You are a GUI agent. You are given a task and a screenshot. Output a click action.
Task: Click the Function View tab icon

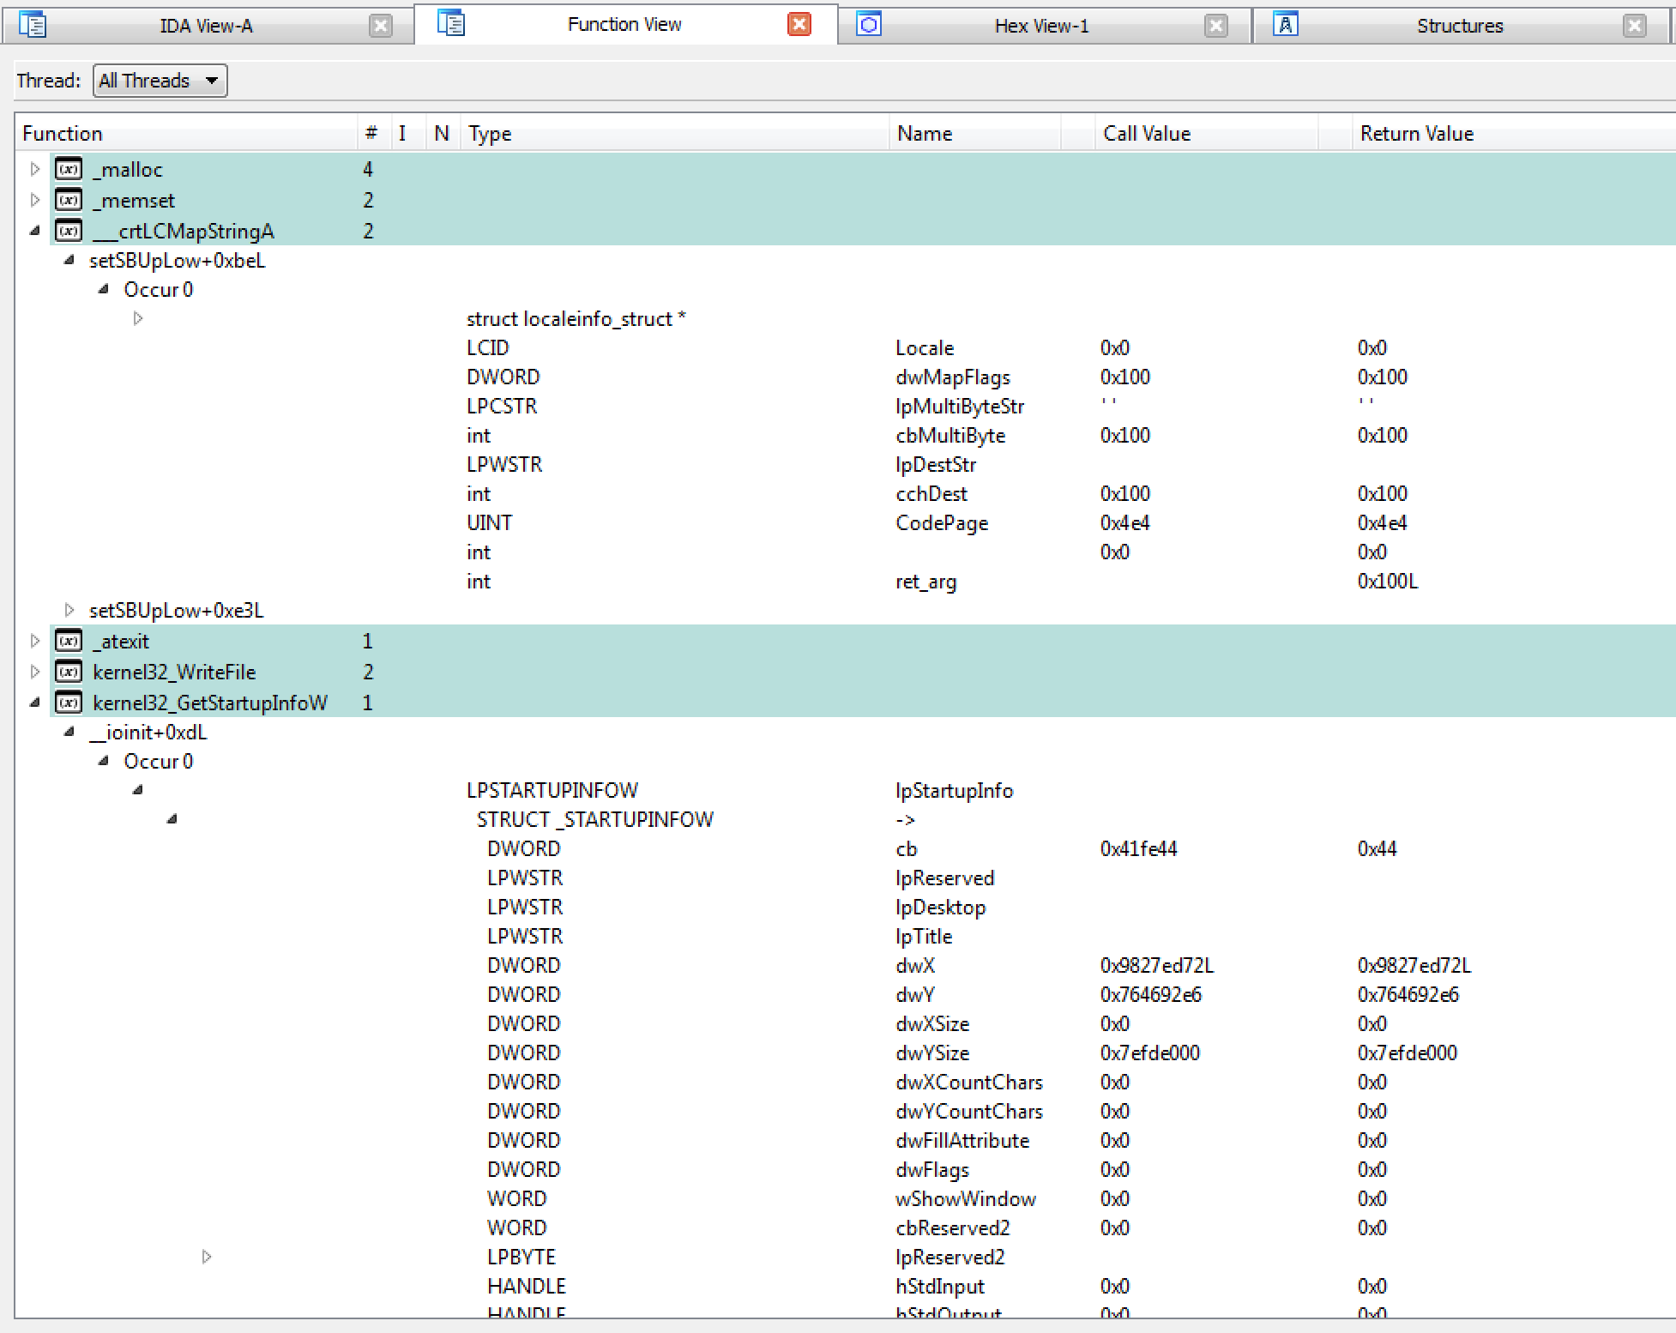point(451,23)
